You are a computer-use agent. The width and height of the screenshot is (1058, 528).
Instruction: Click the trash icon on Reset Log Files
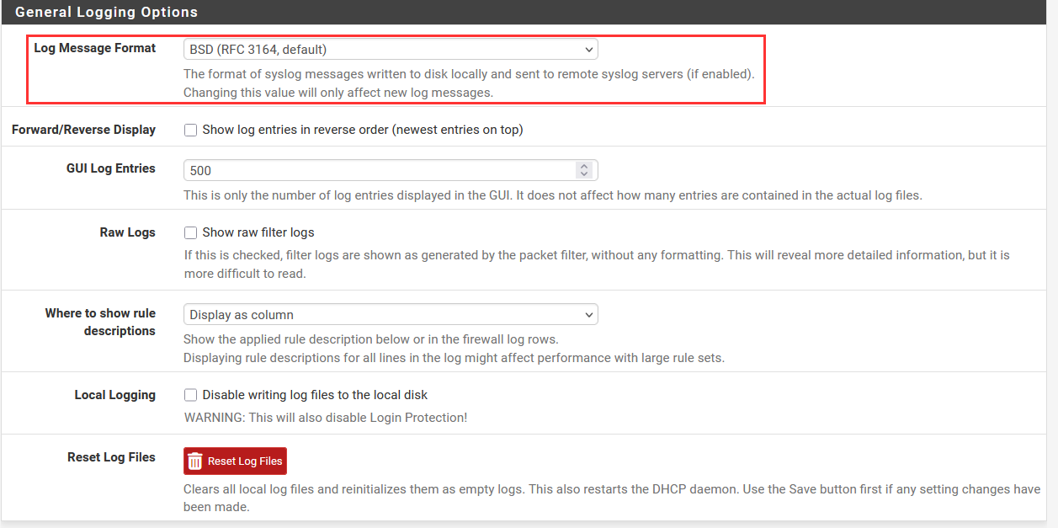coord(195,461)
